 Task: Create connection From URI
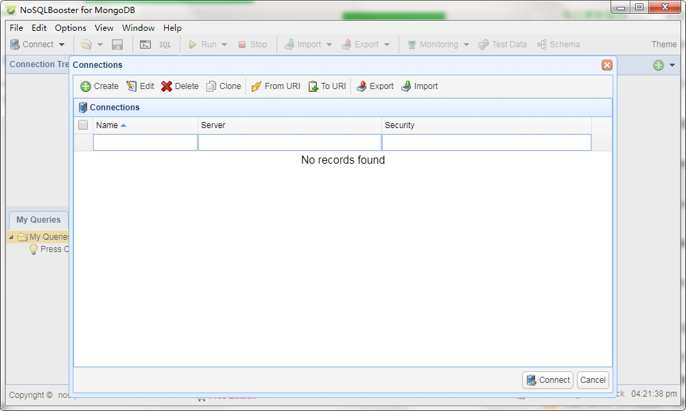coord(276,86)
